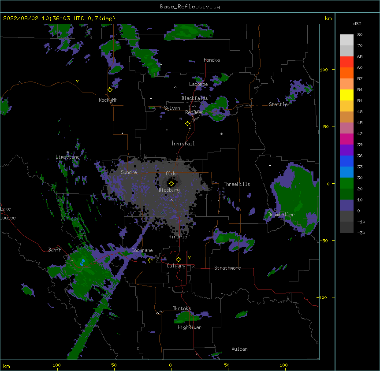Click the yellow diamond marker above Calgary label
Screen dimensions: 380x371
point(179,260)
